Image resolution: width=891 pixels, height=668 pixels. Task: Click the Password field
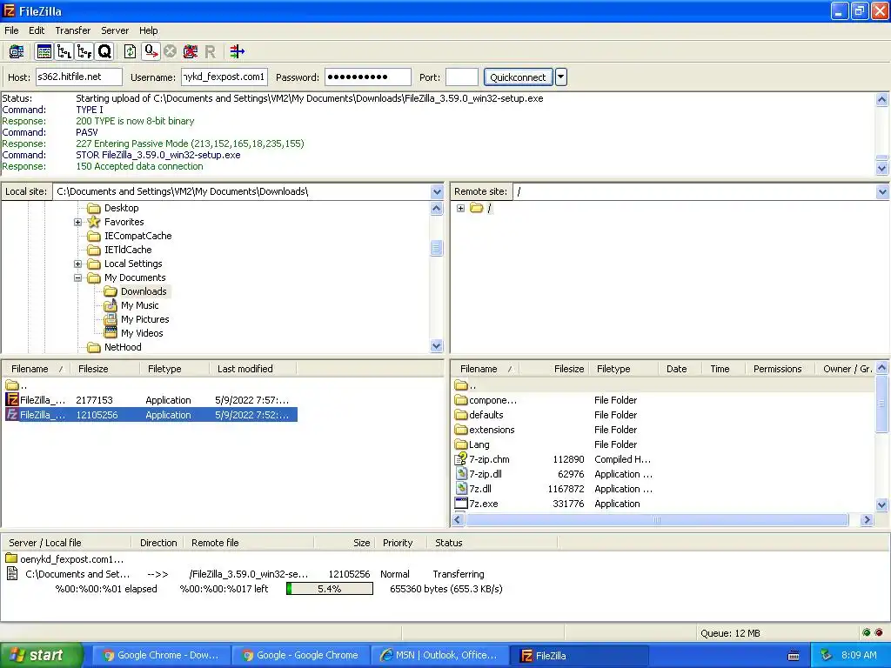pos(368,77)
